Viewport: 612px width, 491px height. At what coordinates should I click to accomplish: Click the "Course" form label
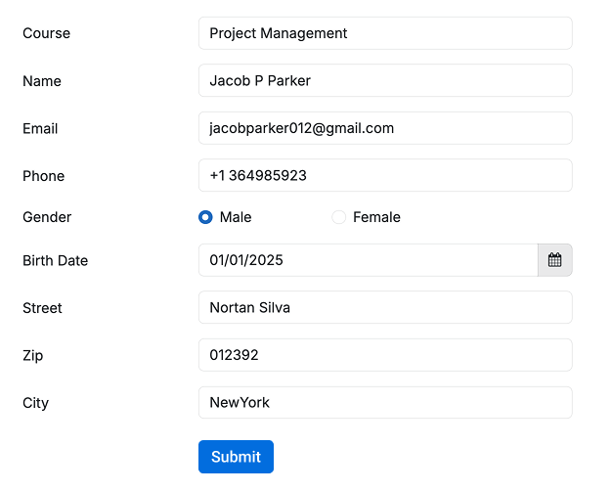click(47, 33)
